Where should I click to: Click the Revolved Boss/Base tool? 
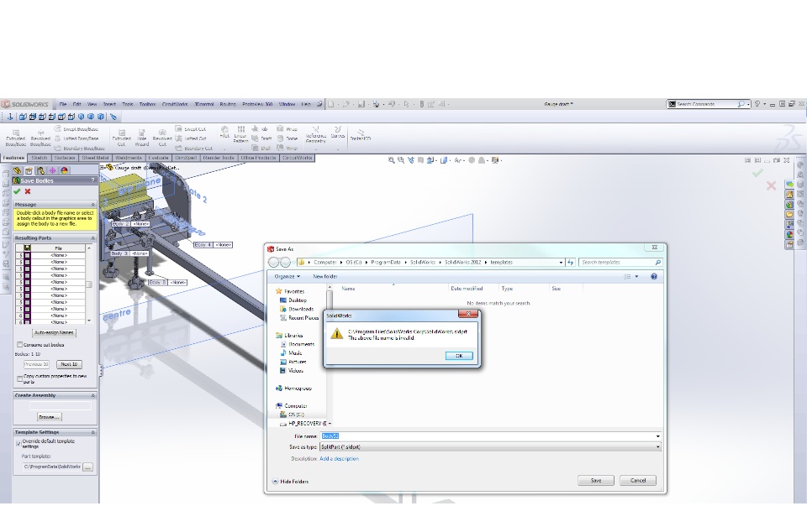[x=40, y=138]
